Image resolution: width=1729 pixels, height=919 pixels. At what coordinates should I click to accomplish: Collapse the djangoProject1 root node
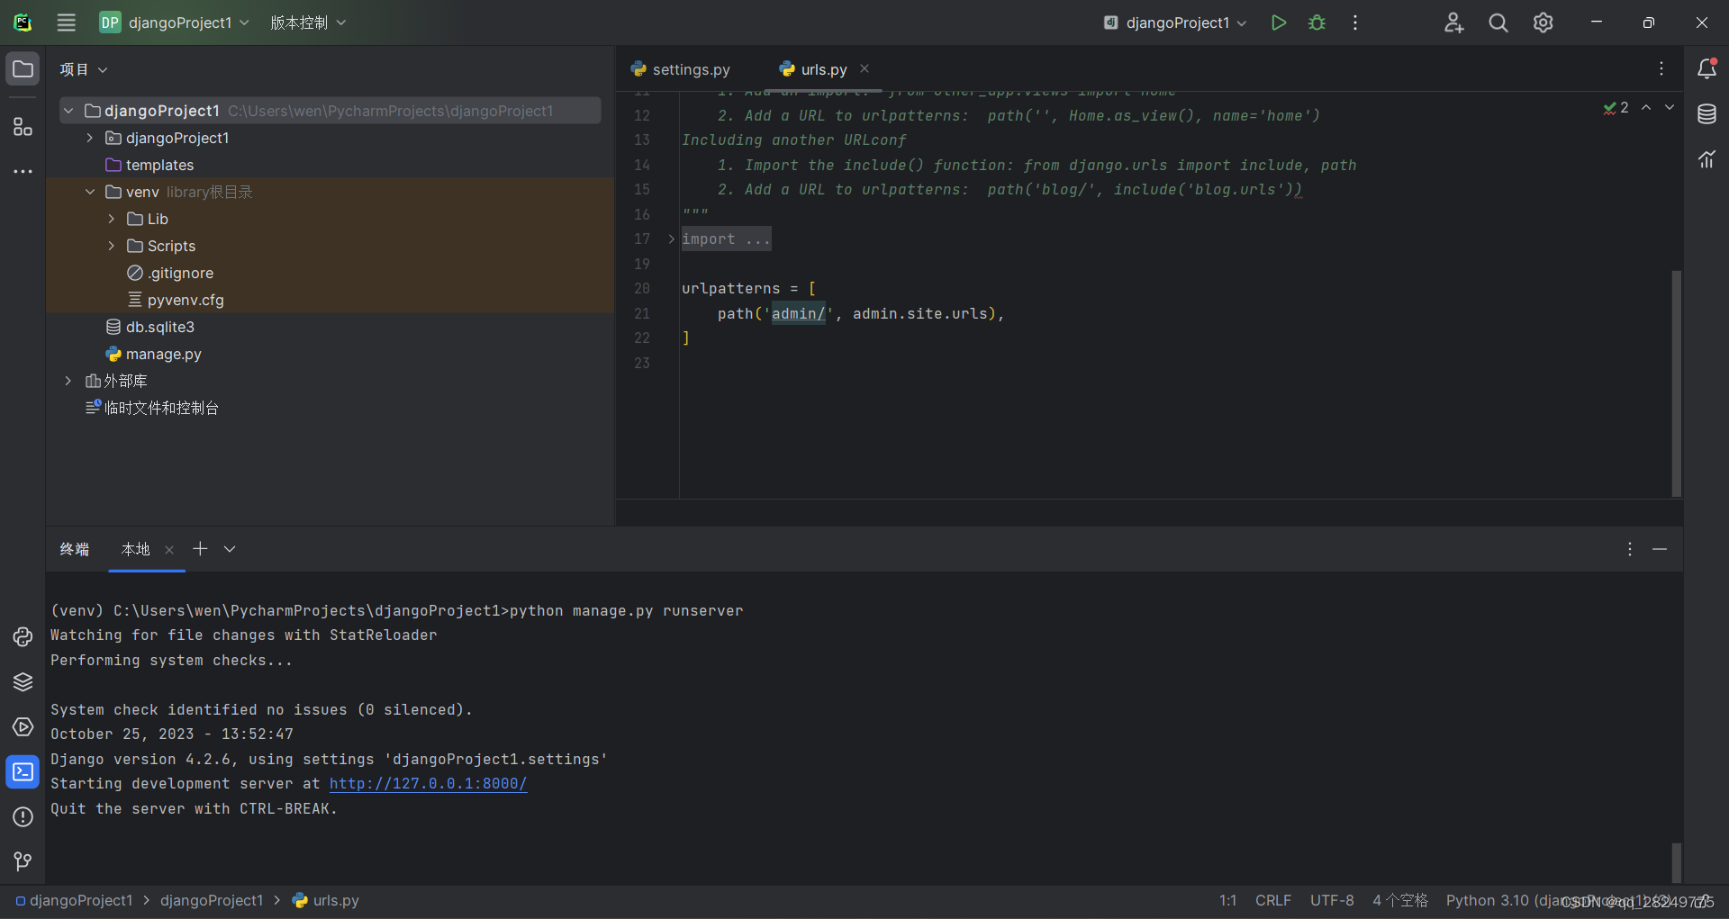(x=68, y=111)
